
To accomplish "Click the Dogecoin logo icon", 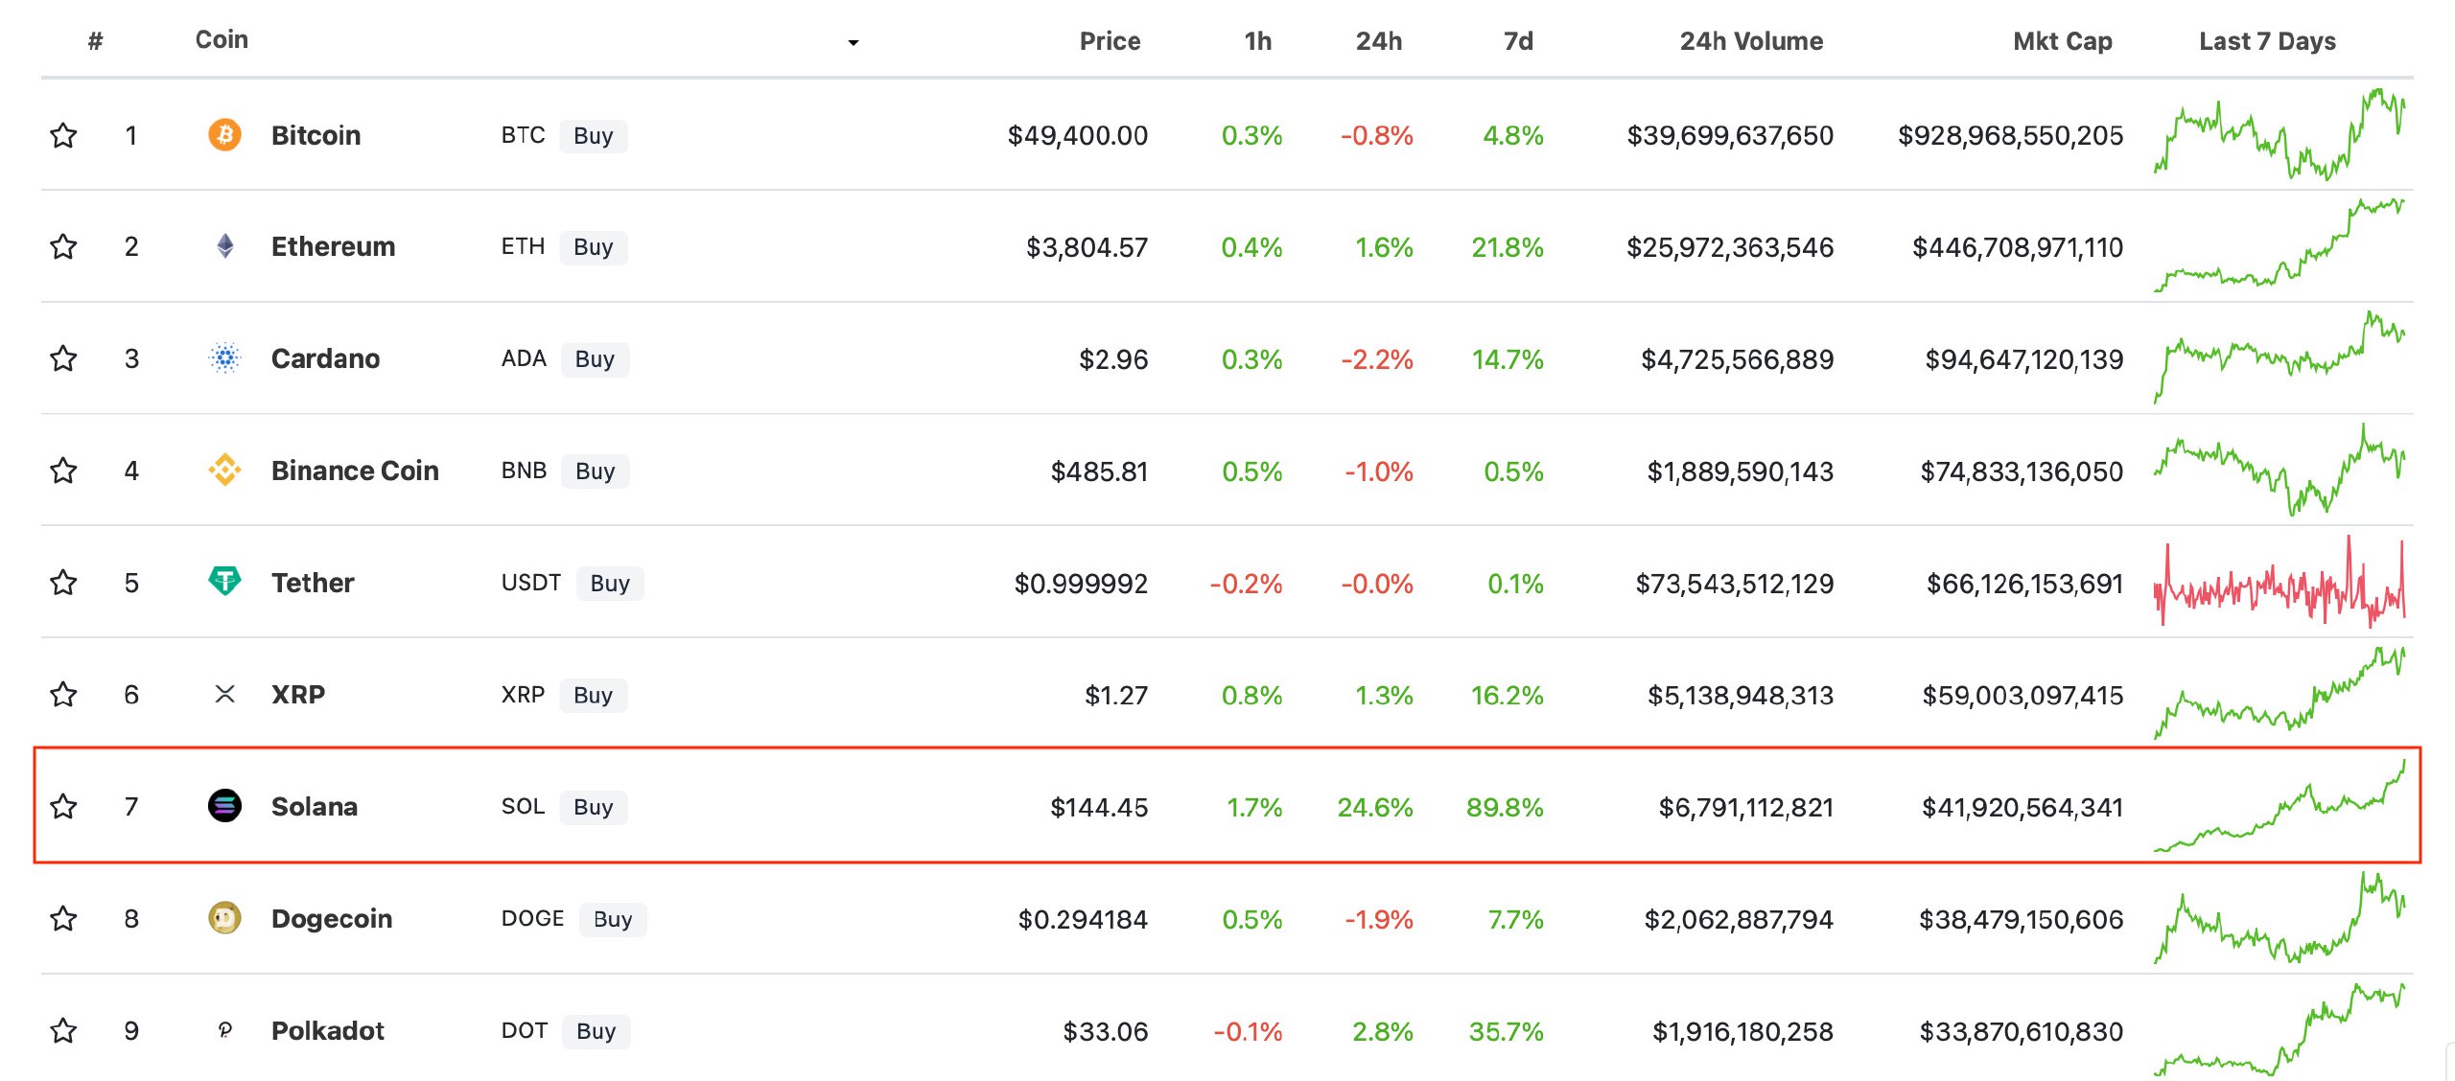I will (224, 918).
